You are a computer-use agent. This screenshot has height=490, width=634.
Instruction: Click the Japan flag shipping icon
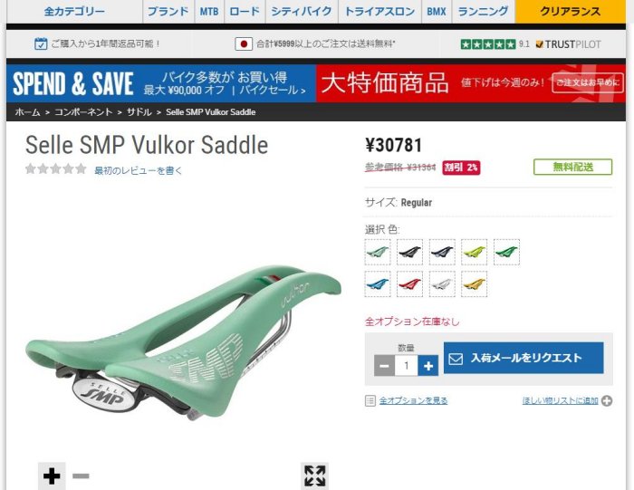pos(244,44)
